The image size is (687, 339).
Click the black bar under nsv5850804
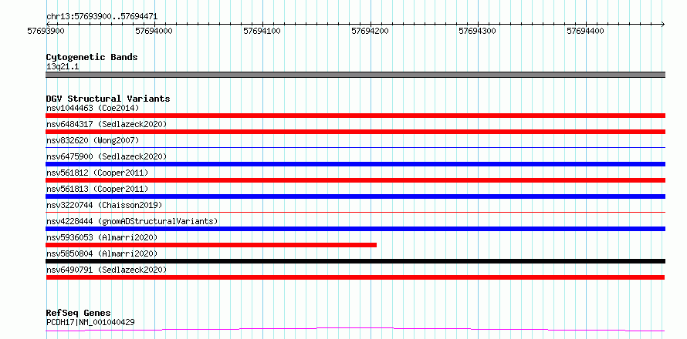[x=355, y=261]
